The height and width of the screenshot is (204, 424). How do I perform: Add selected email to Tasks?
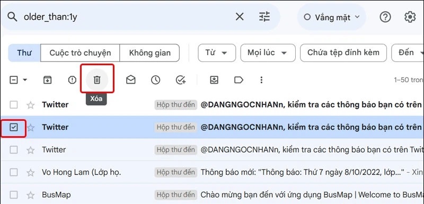point(181,80)
